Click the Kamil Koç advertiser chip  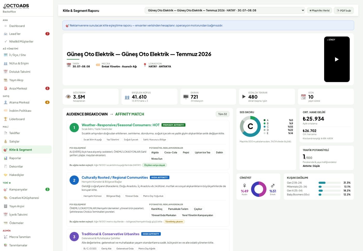point(157,209)
